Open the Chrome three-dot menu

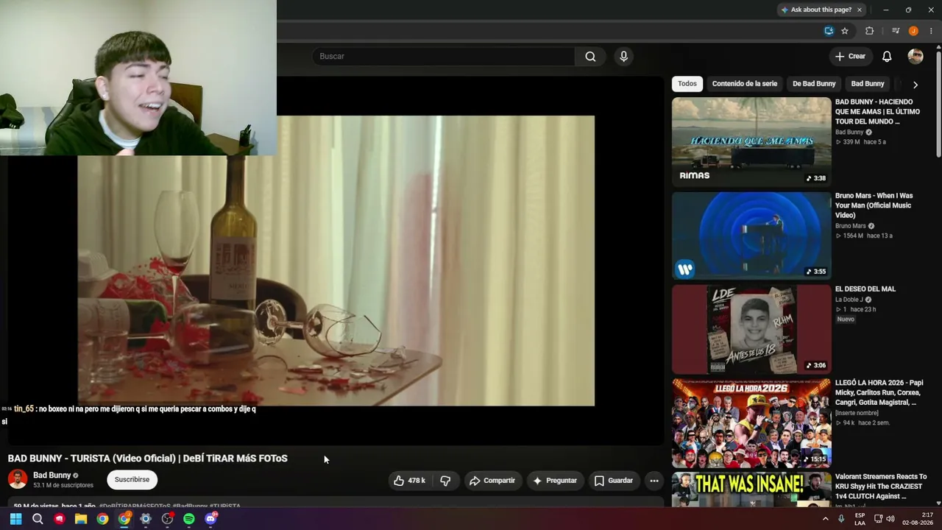[931, 31]
